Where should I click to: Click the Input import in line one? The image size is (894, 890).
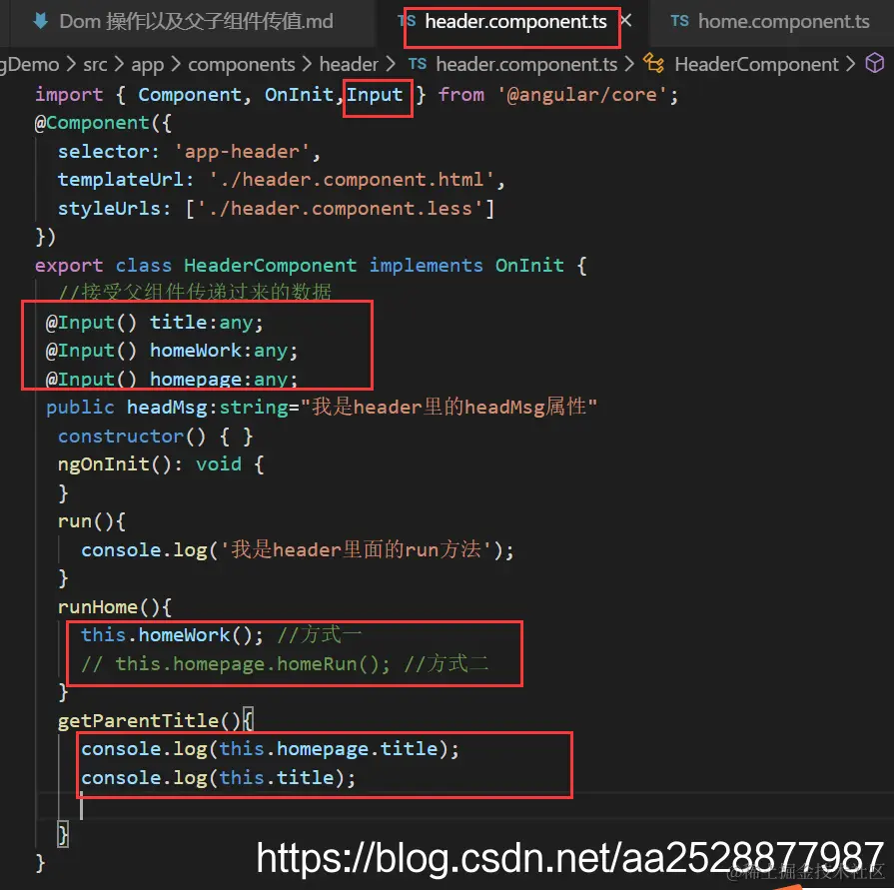click(375, 95)
